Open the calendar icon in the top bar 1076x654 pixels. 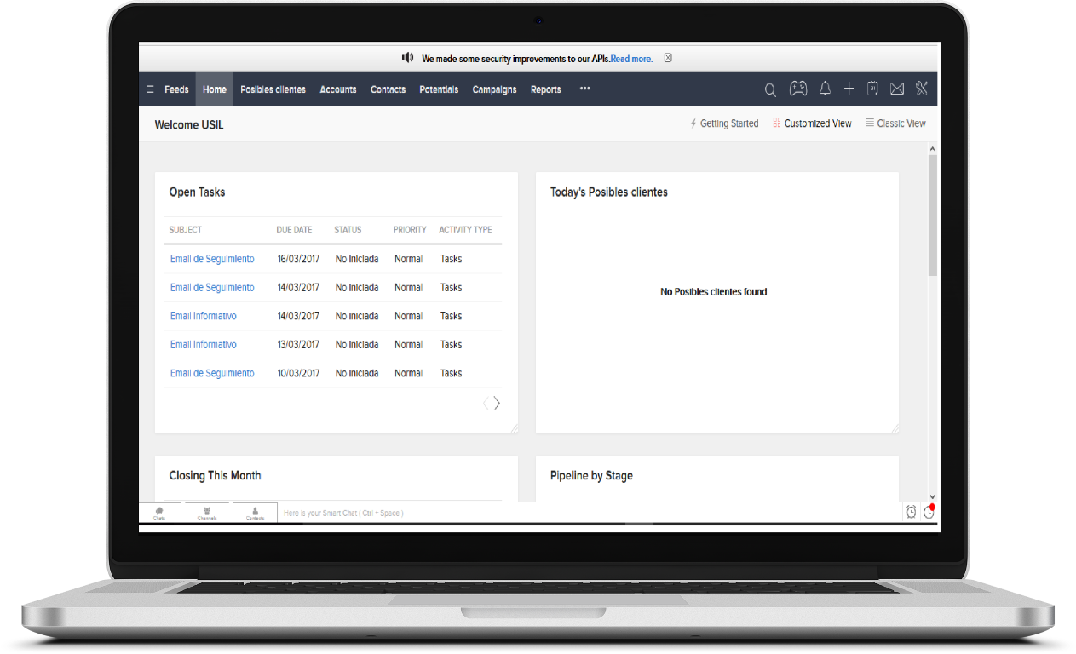click(x=872, y=89)
